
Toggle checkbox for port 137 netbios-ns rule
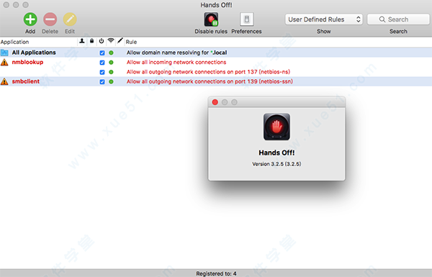(x=102, y=72)
